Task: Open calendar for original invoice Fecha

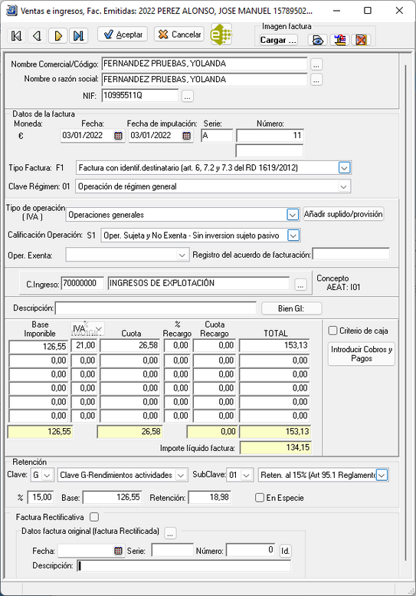Action: [x=119, y=551]
